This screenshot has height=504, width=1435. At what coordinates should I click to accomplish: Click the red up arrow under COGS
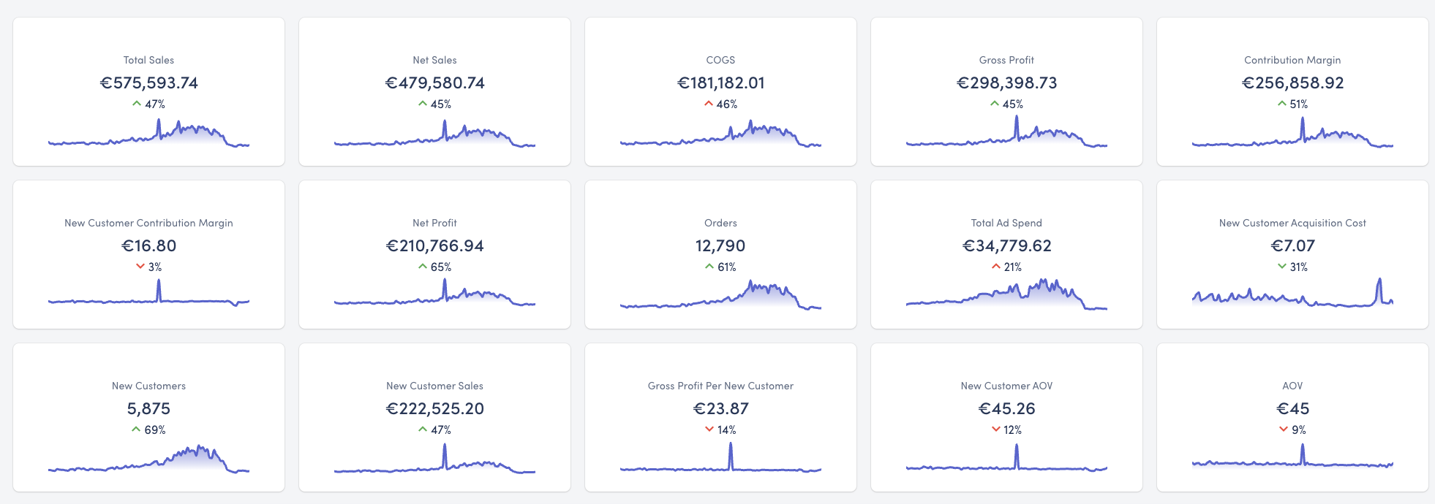coord(709,104)
